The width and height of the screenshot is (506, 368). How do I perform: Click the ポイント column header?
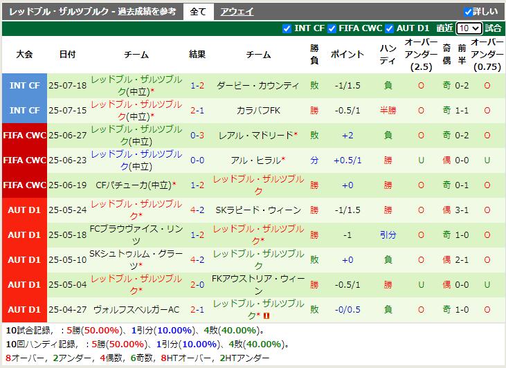[347, 54]
